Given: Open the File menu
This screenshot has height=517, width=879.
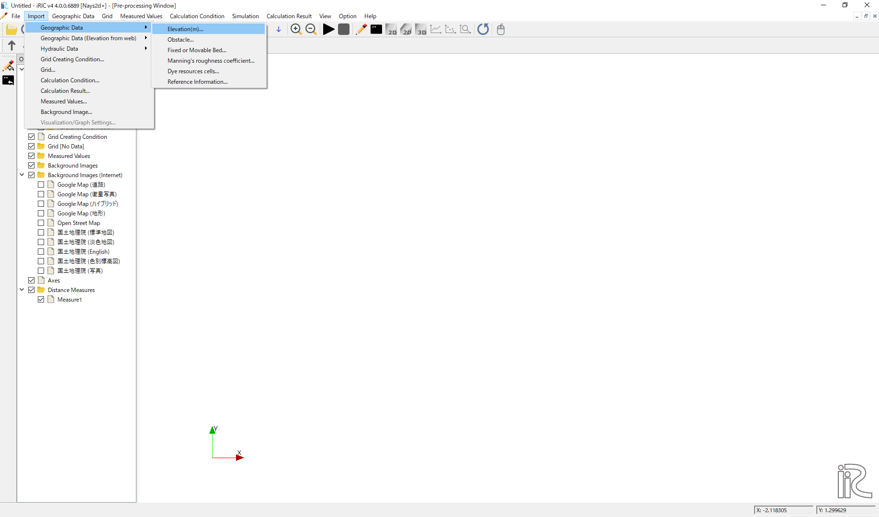Looking at the screenshot, I should pyautogui.click(x=16, y=16).
